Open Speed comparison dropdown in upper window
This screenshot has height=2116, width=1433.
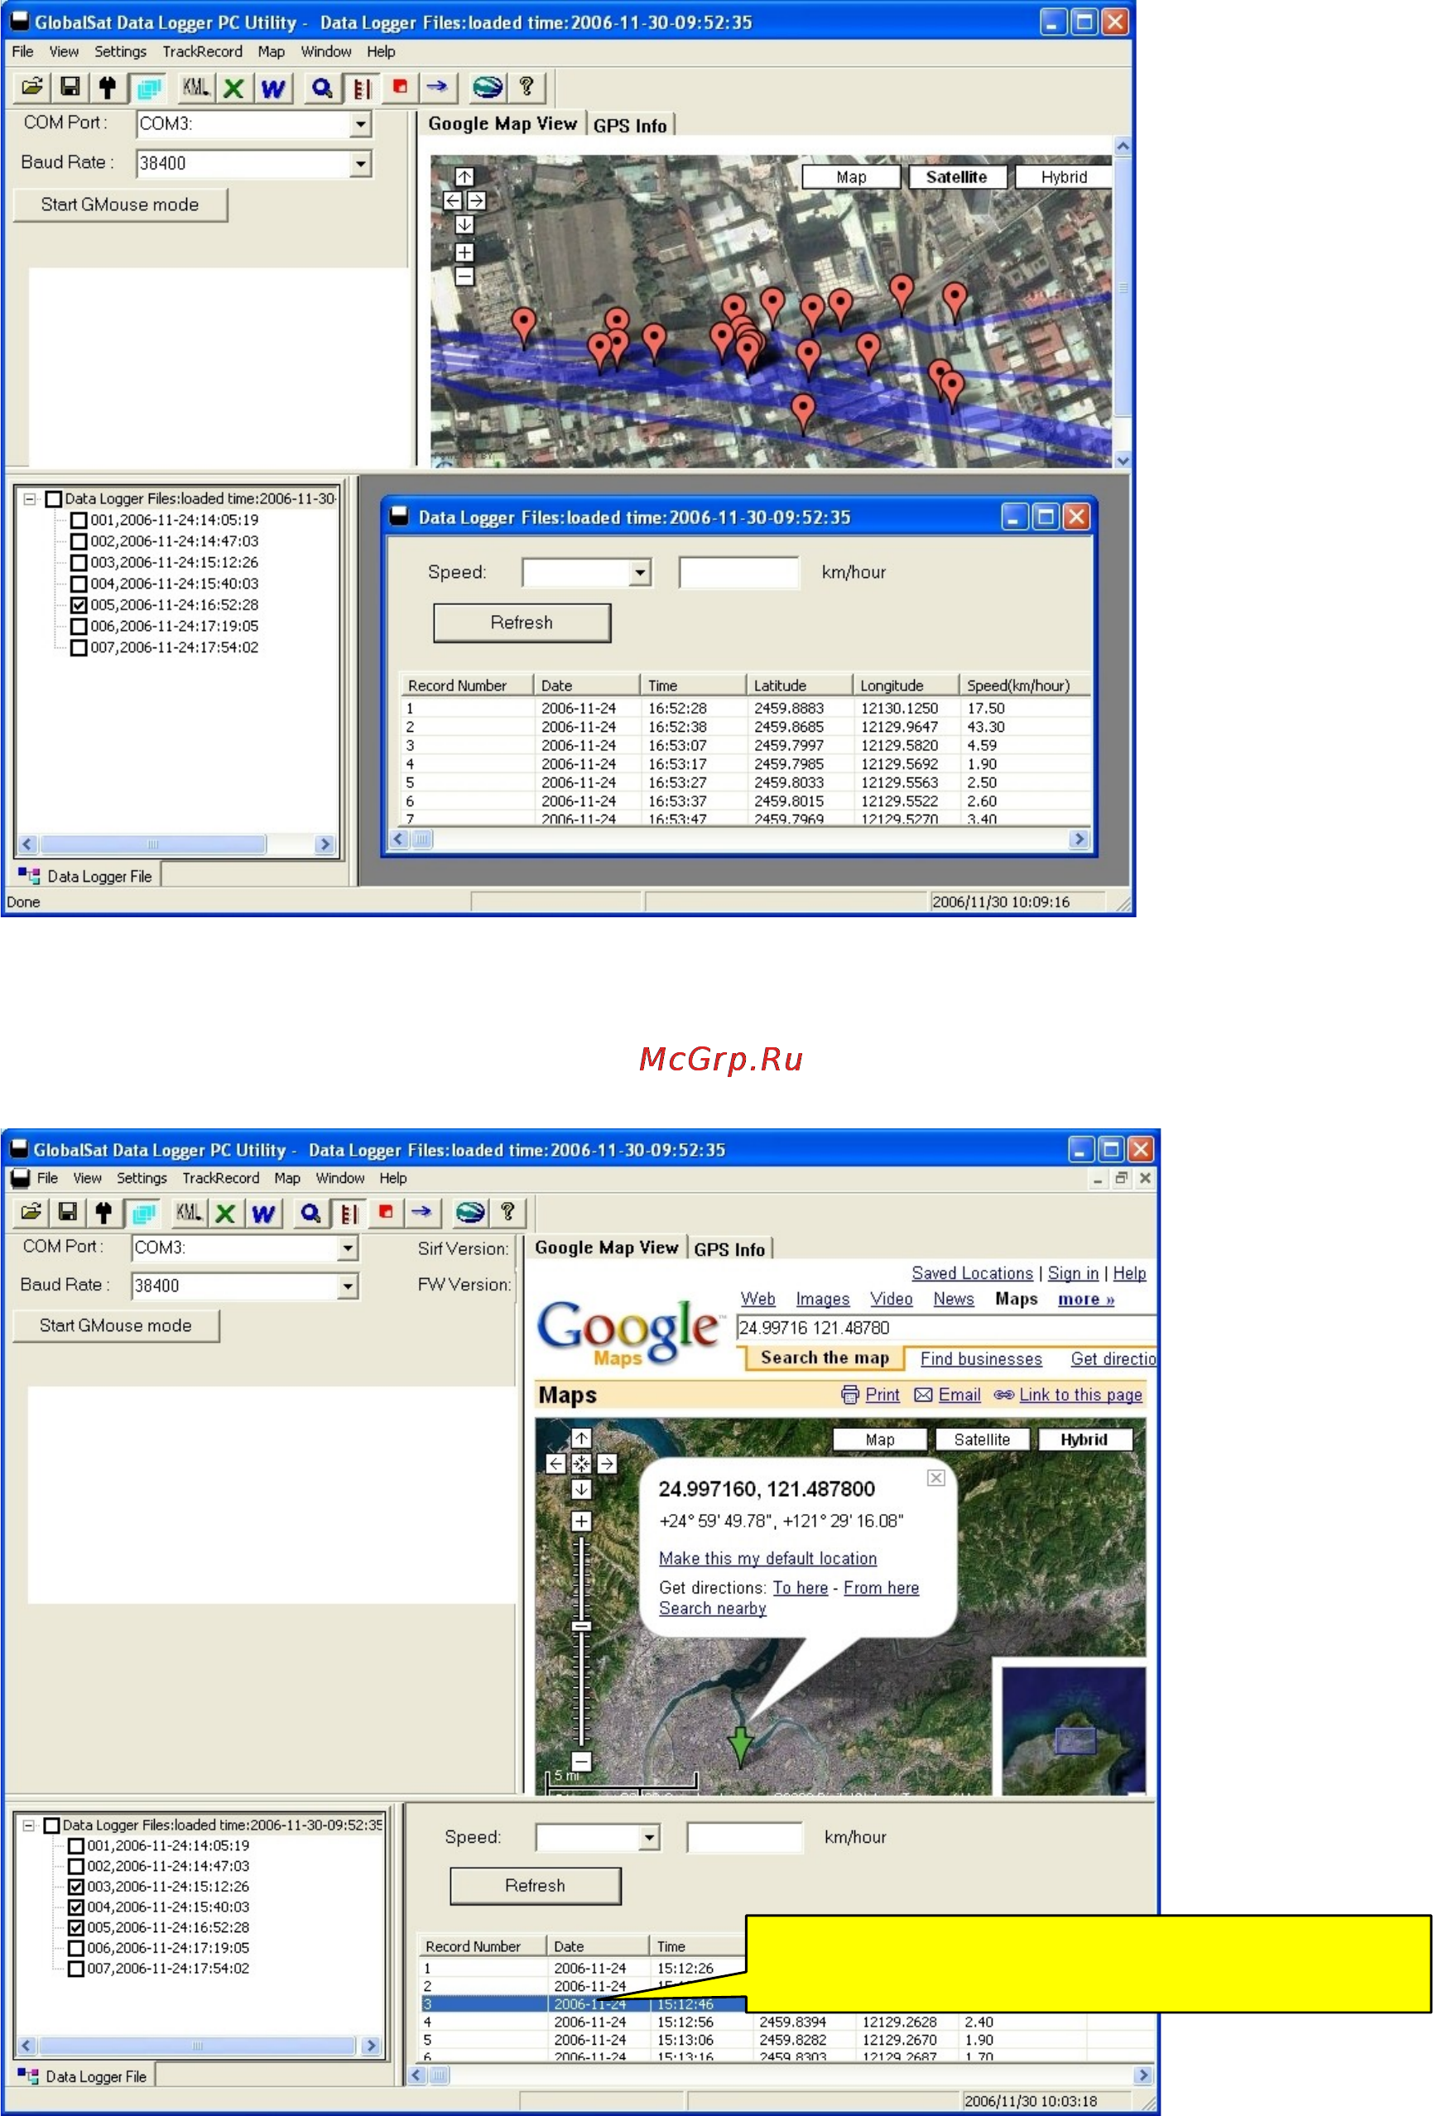(640, 573)
